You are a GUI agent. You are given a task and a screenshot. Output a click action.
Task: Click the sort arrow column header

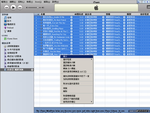coord(37,14)
